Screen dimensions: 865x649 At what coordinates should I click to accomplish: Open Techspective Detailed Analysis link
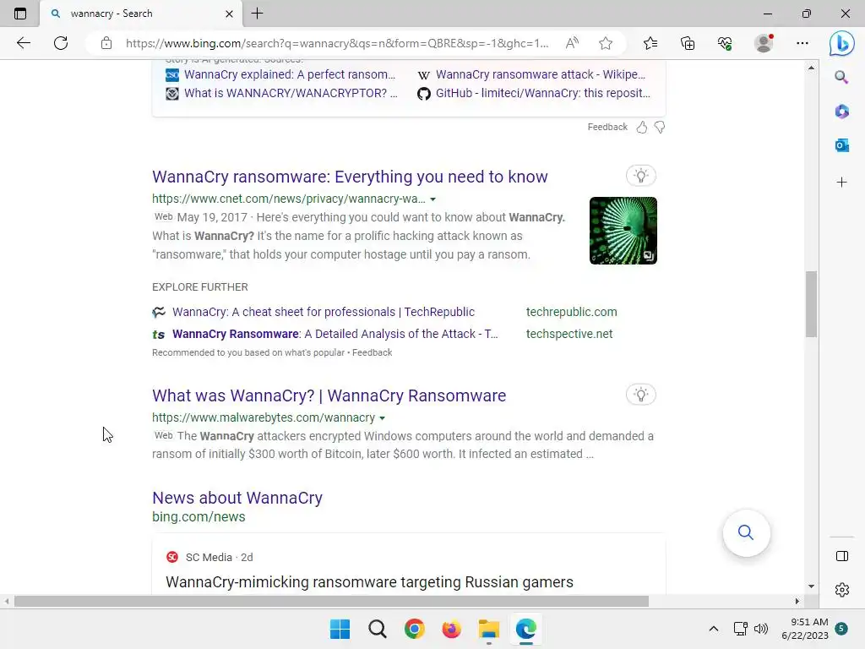coord(335,334)
